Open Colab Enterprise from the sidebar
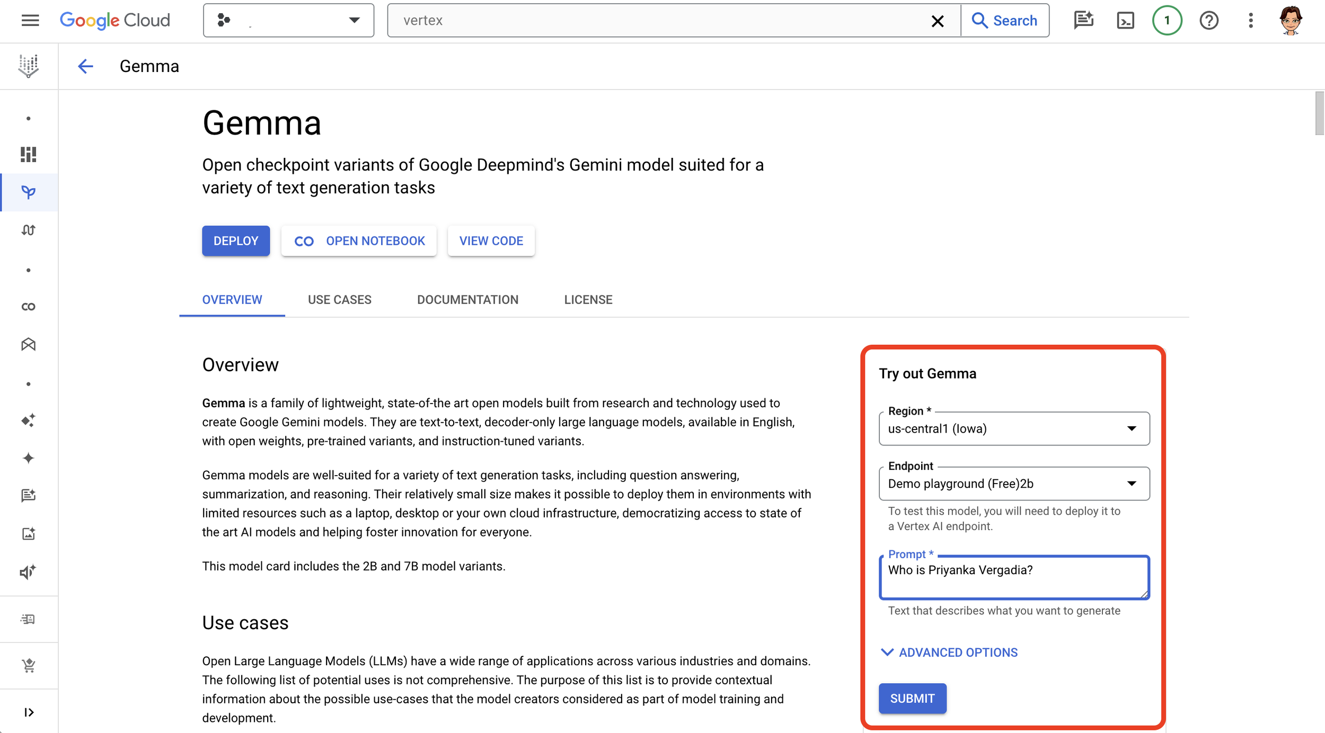Screen dimensions: 1325x733 [x=29, y=306]
